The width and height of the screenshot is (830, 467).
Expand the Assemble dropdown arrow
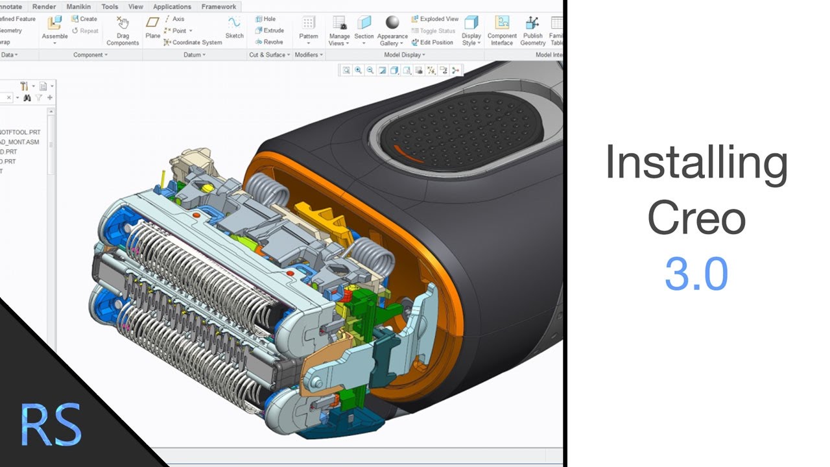[x=54, y=44]
